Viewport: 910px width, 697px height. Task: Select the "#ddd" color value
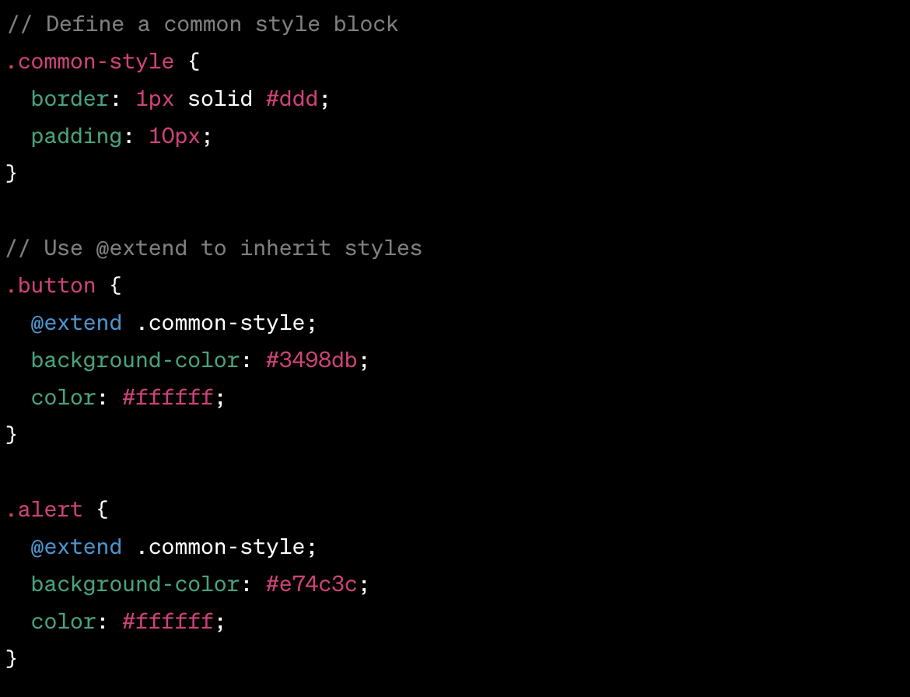[292, 99]
